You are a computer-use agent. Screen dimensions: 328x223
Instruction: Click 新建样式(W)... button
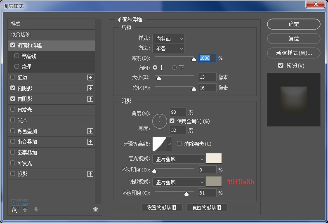point(294,53)
